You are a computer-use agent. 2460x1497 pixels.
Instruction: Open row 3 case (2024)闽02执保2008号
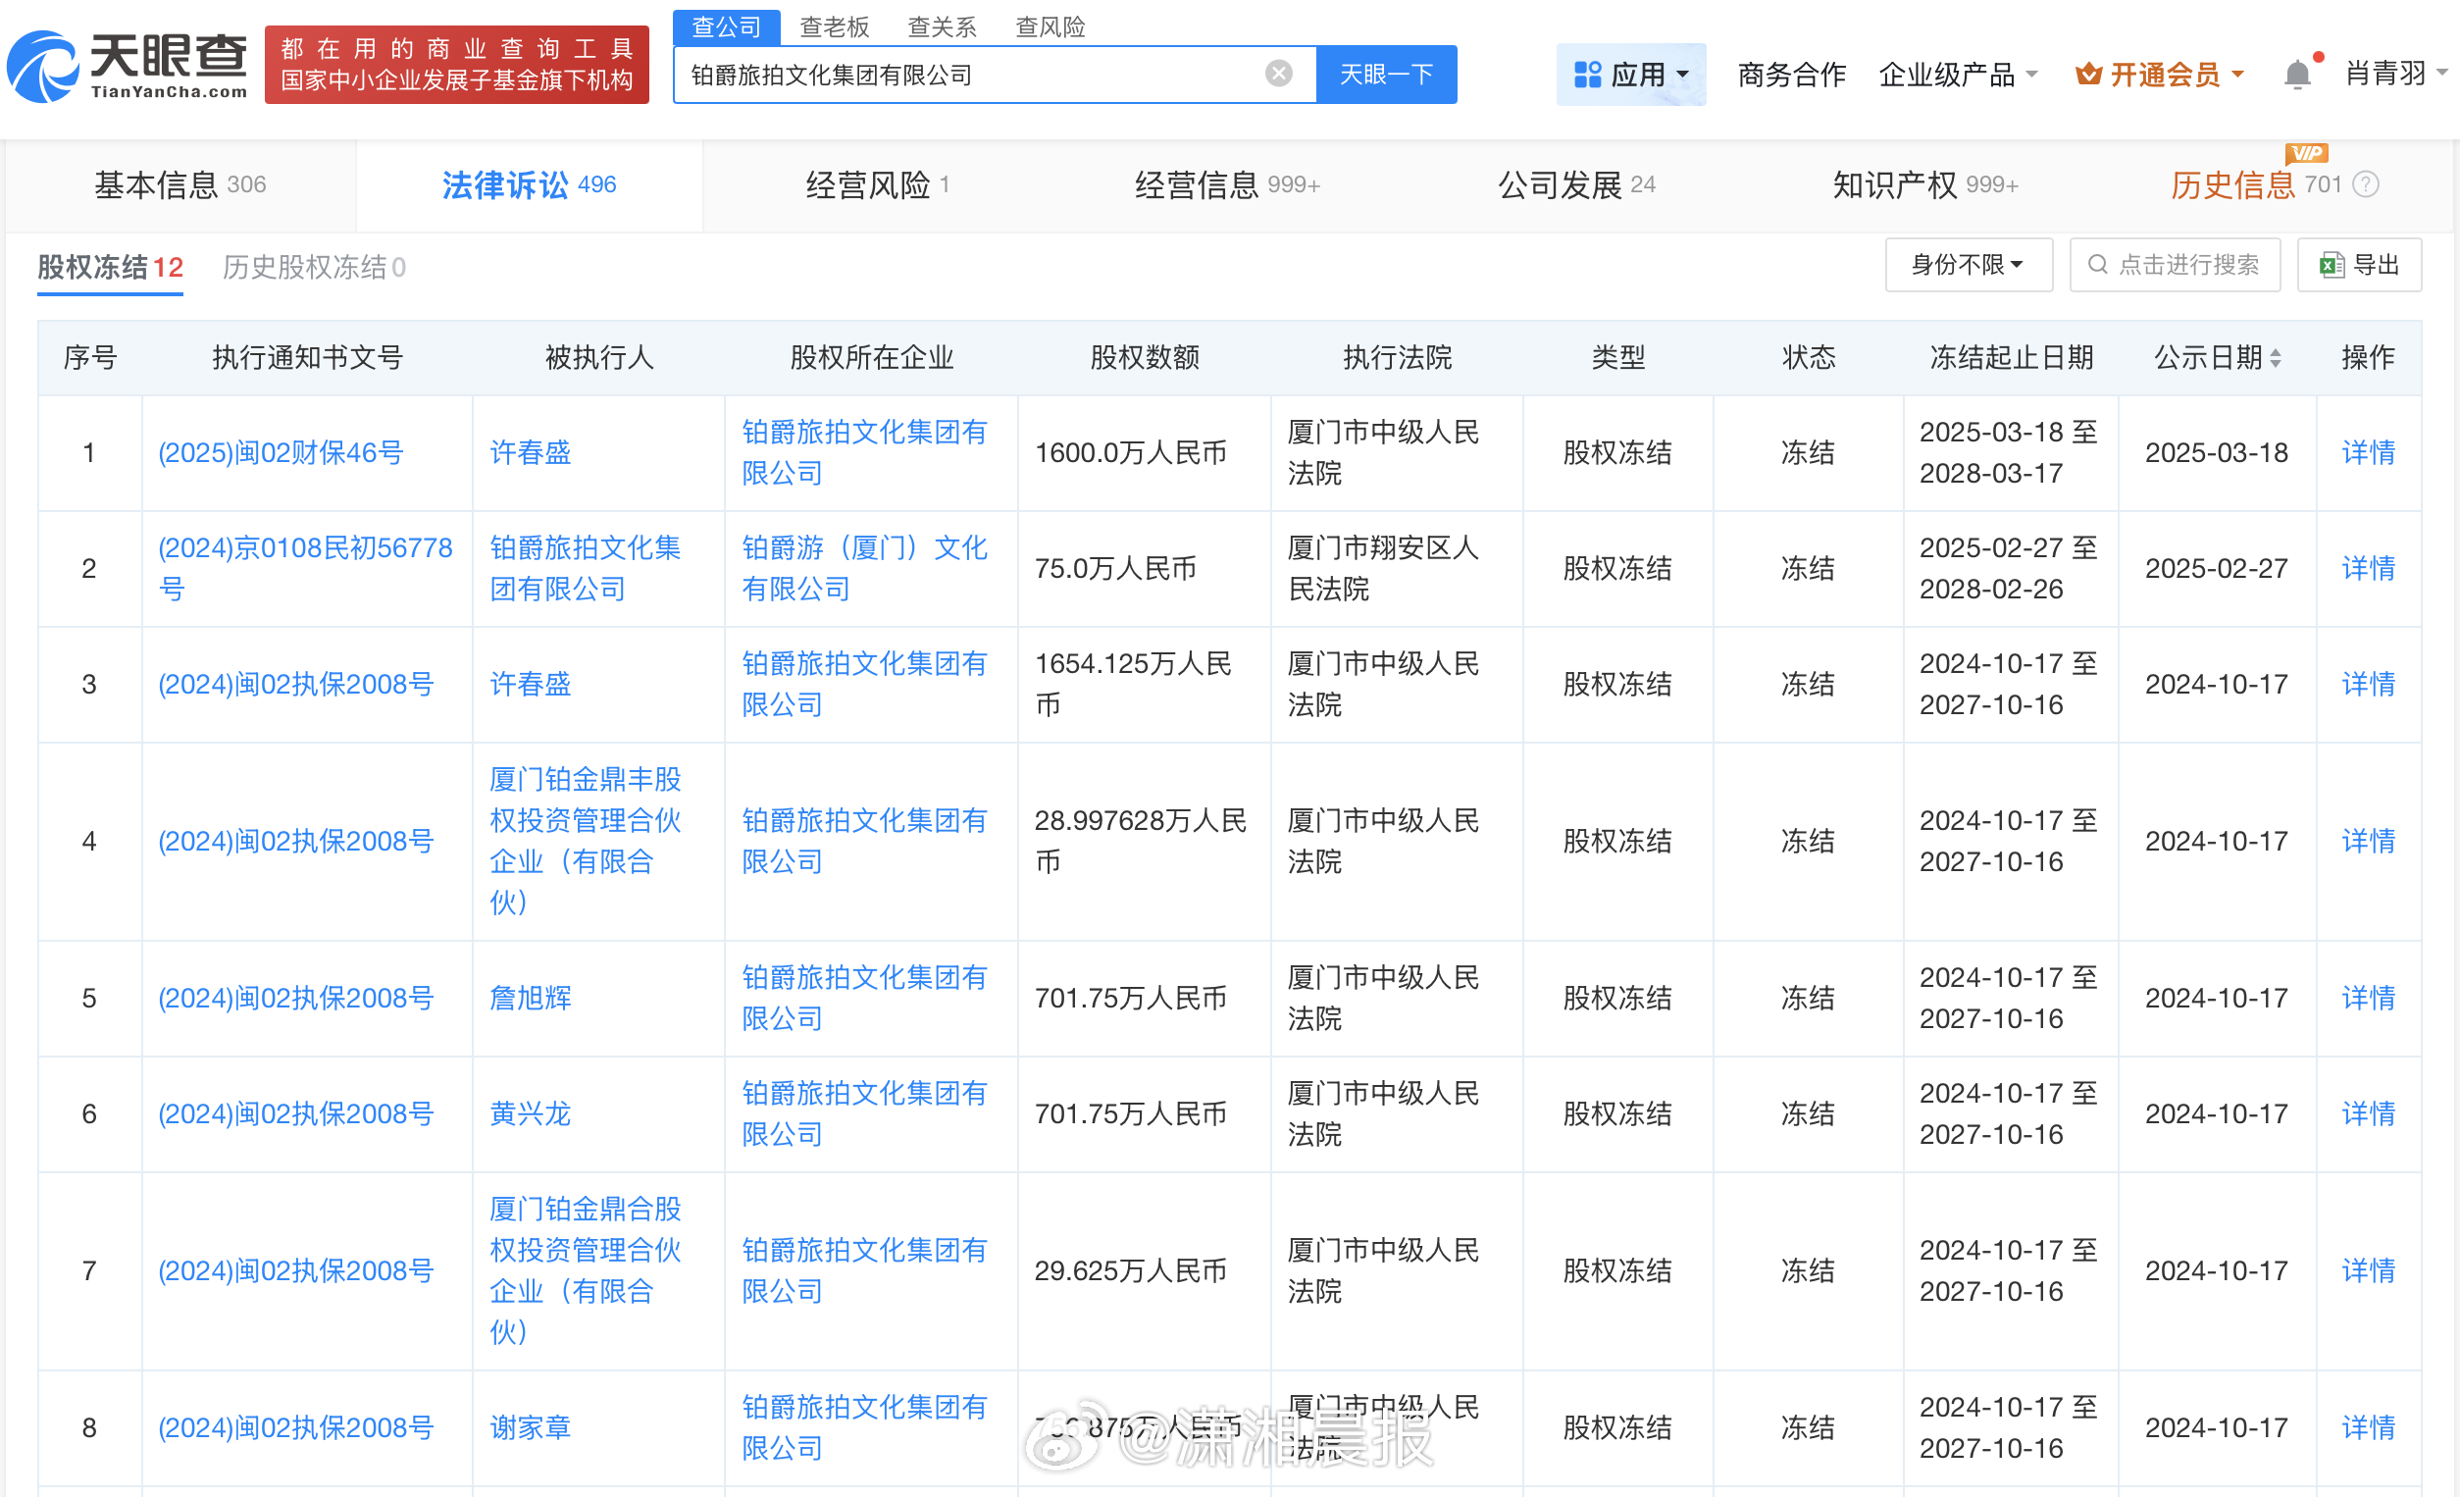295,684
